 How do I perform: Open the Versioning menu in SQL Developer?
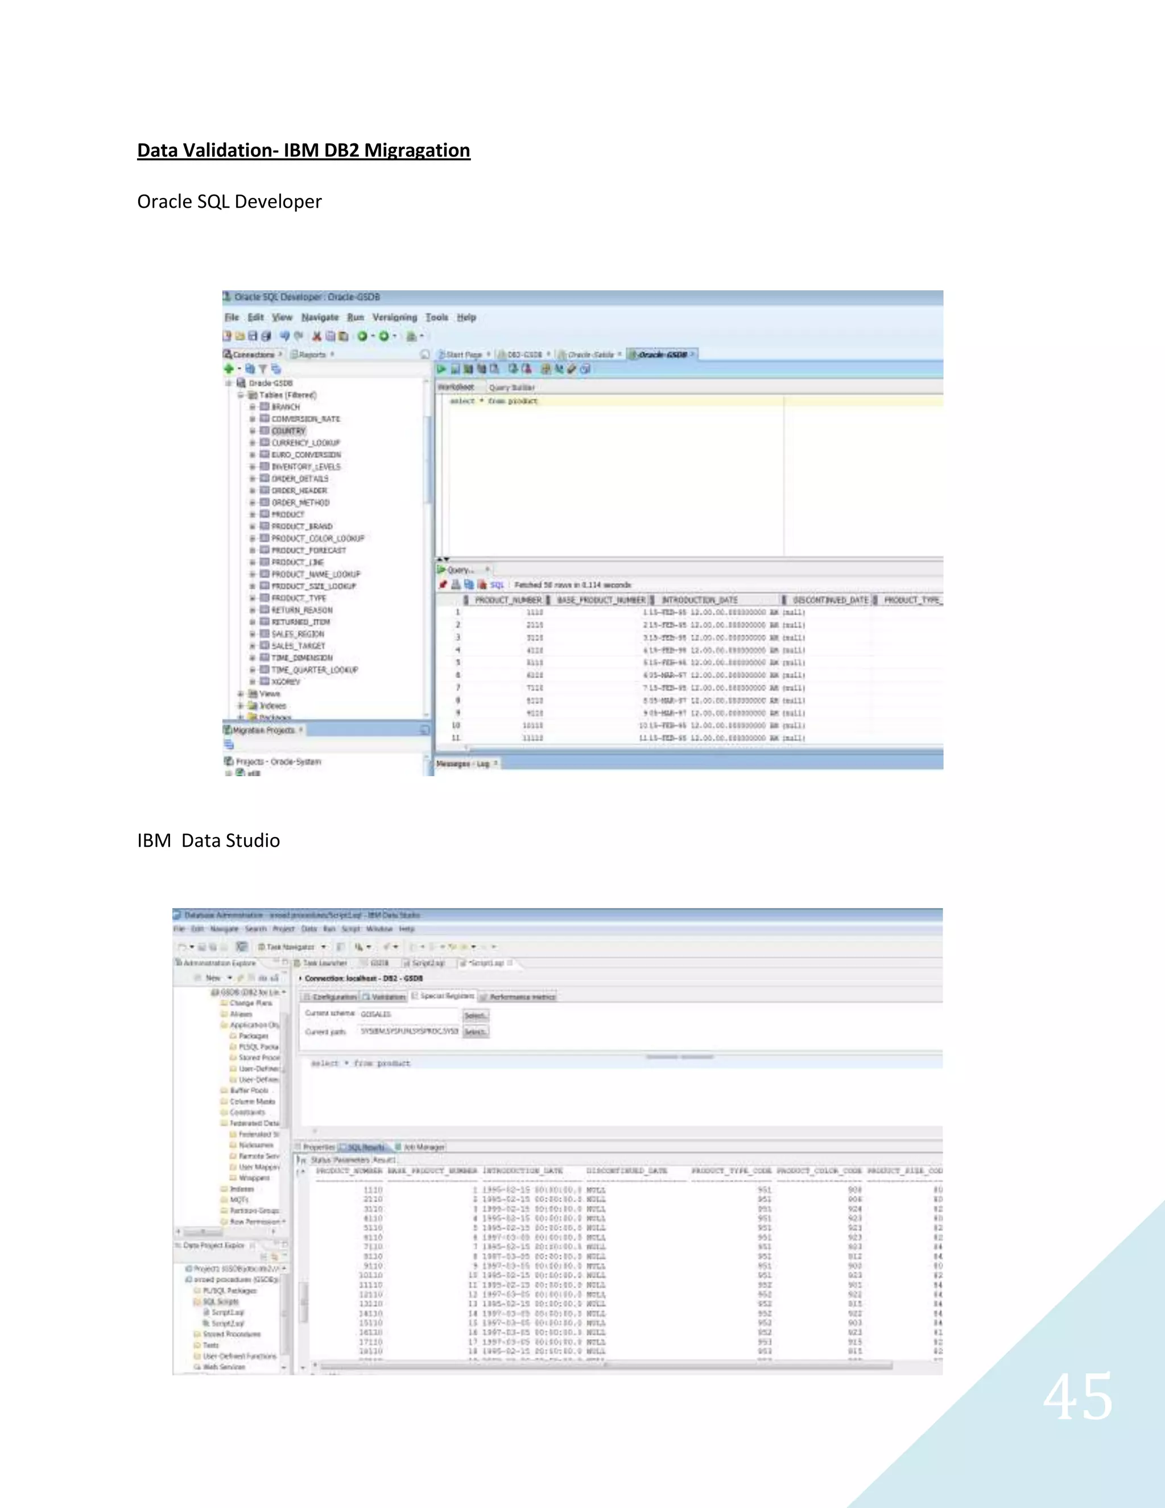coord(395,318)
